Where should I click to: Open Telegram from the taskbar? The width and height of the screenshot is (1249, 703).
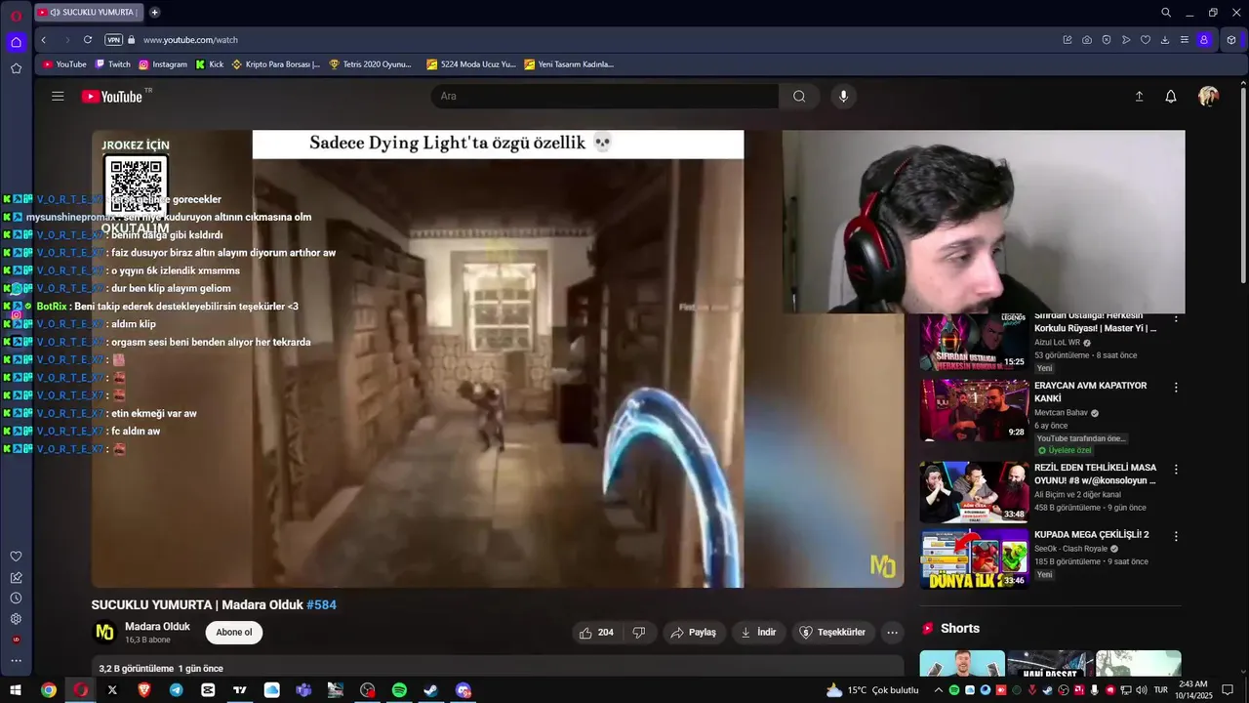point(176,690)
